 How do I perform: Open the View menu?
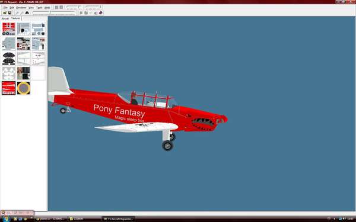31,8
